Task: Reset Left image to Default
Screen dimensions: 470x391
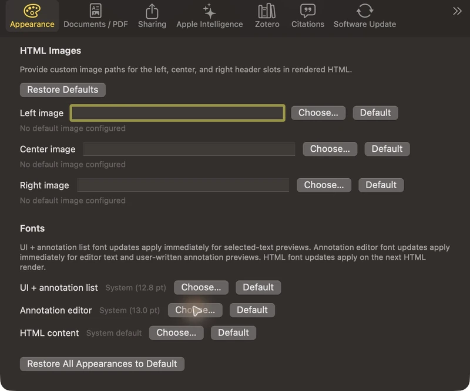Action: tap(375, 113)
